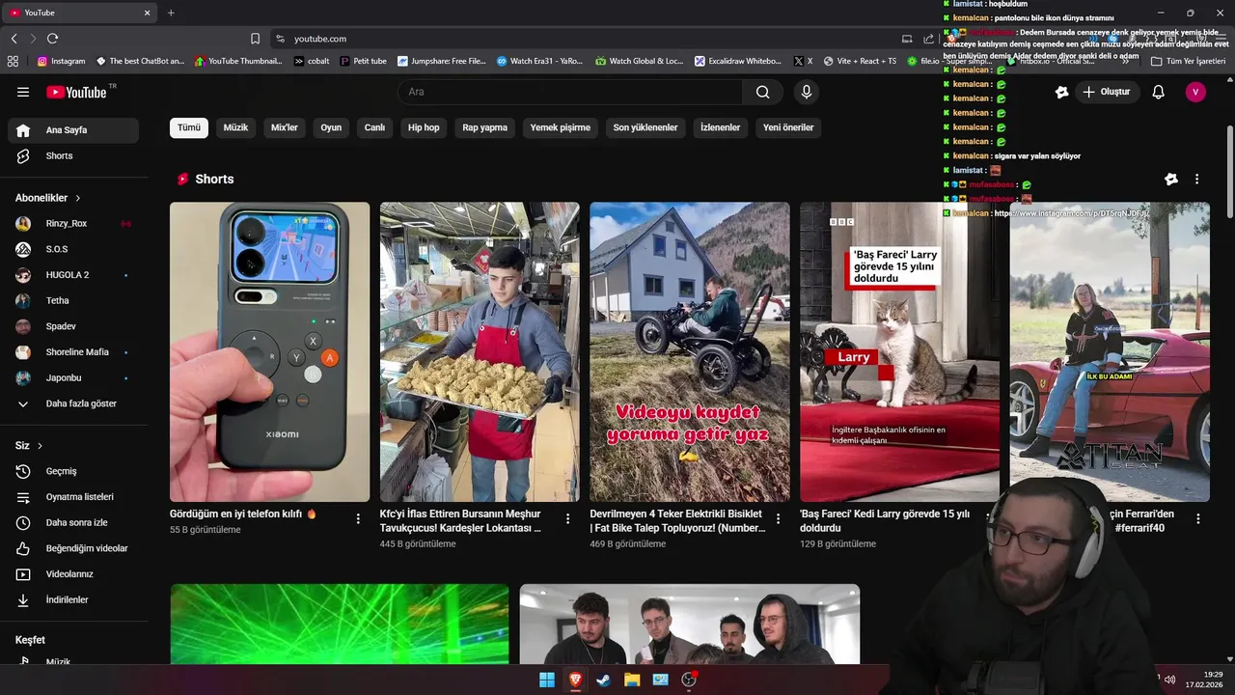
Task: Open the account avatar menu
Action: click(x=1195, y=92)
